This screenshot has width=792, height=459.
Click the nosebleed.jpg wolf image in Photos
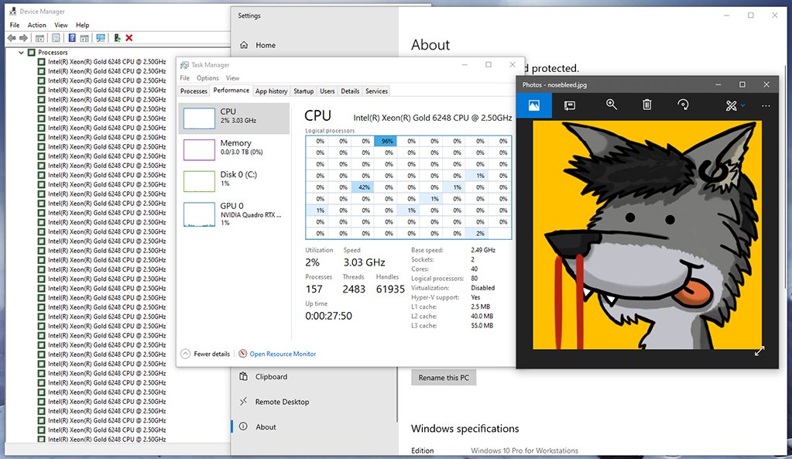647,235
